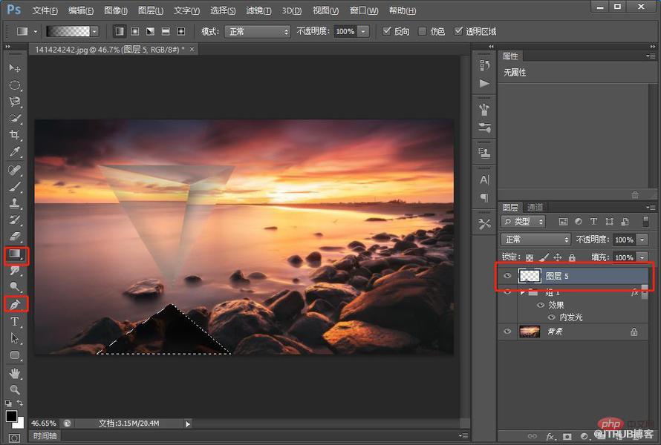Open the layer blend mode 正常 dropdown
Screen dimensions: 661x445
point(535,240)
